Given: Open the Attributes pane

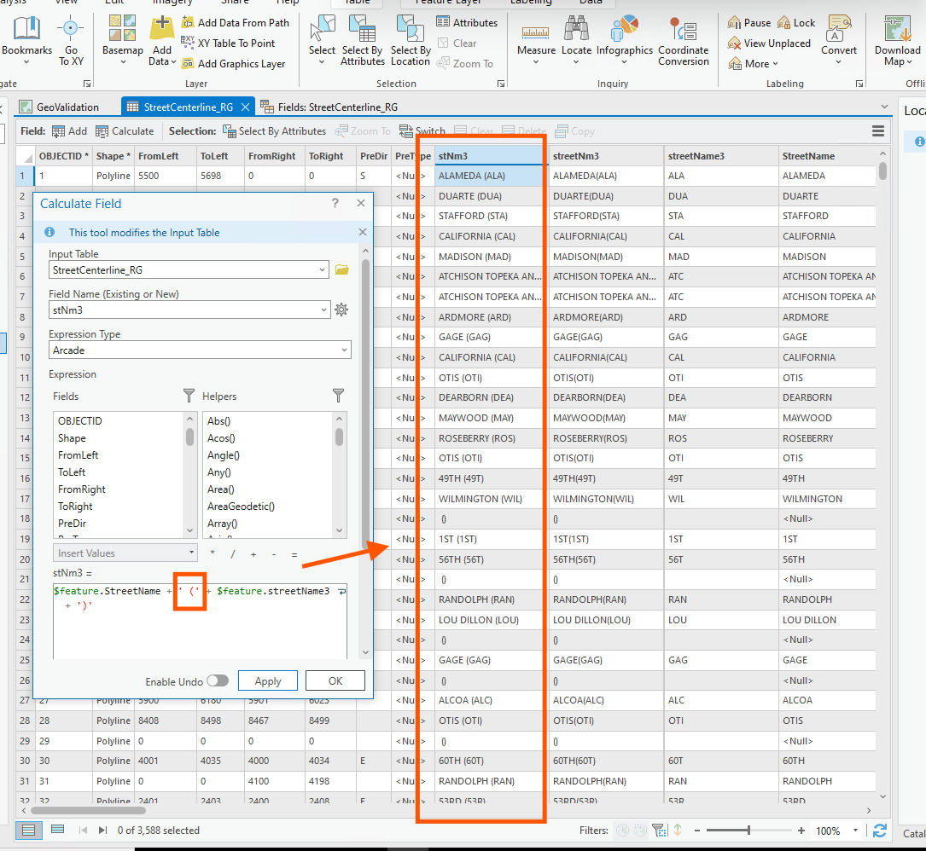Looking at the screenshot, I should pos(467,22).
